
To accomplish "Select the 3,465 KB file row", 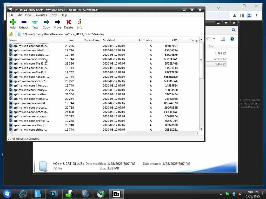I will [x=217, y=64].
